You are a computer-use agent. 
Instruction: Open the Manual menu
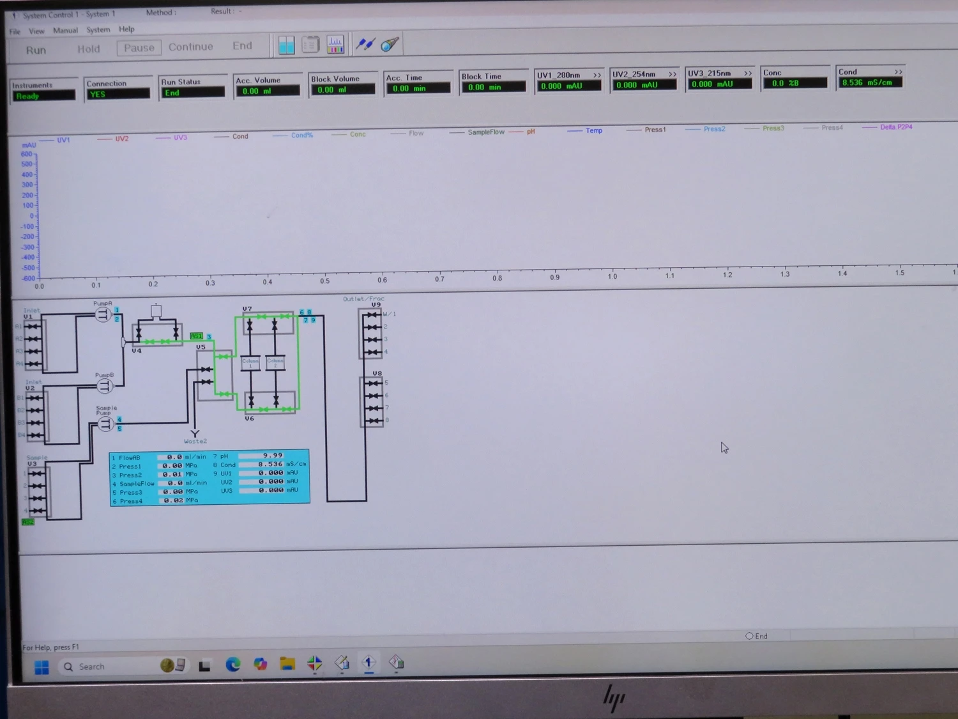point(65,30)
